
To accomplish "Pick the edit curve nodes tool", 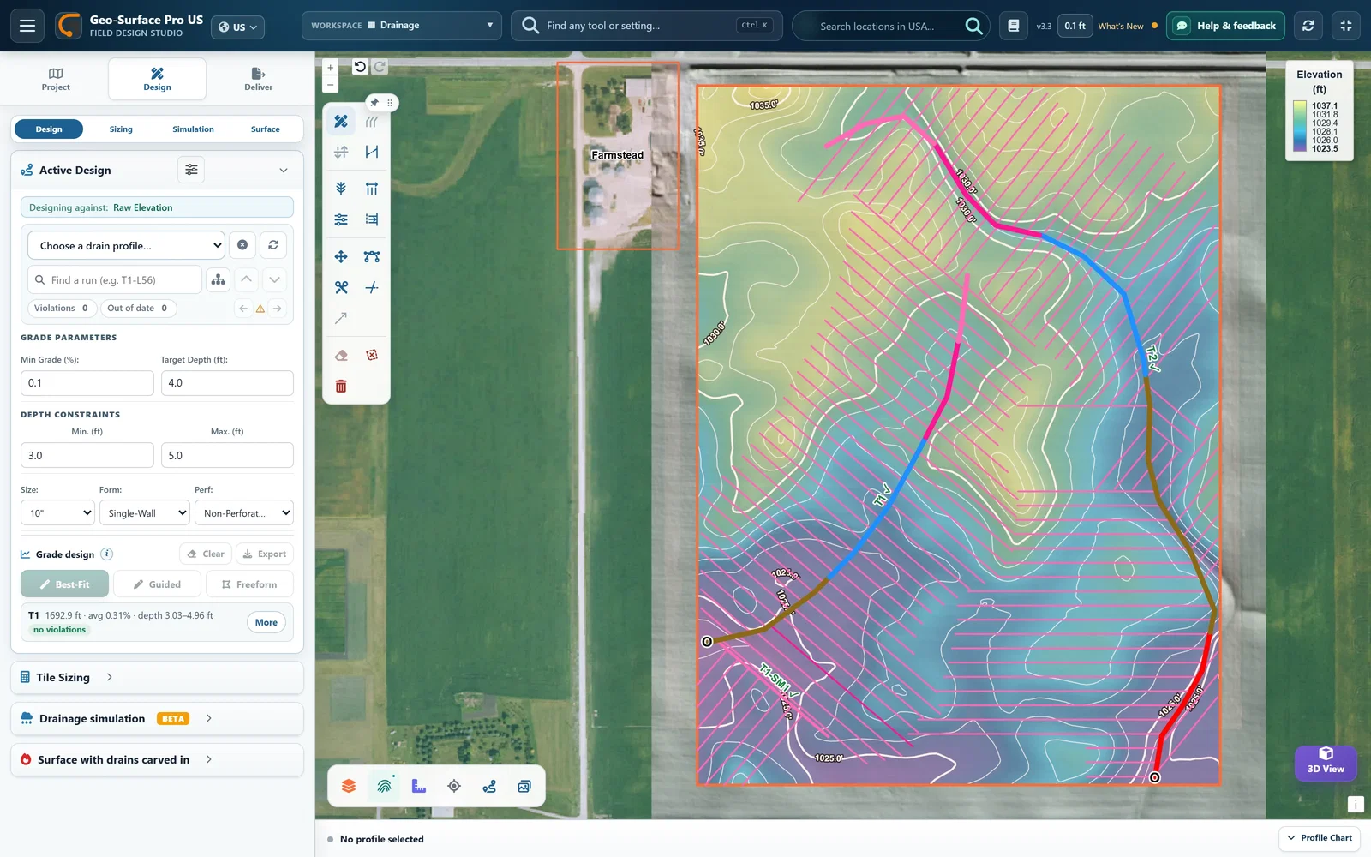I will (x=372, y=256).
